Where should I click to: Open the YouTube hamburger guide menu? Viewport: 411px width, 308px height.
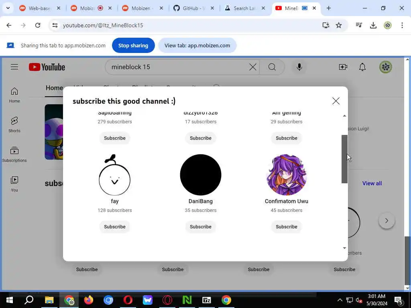pos(14,67)
